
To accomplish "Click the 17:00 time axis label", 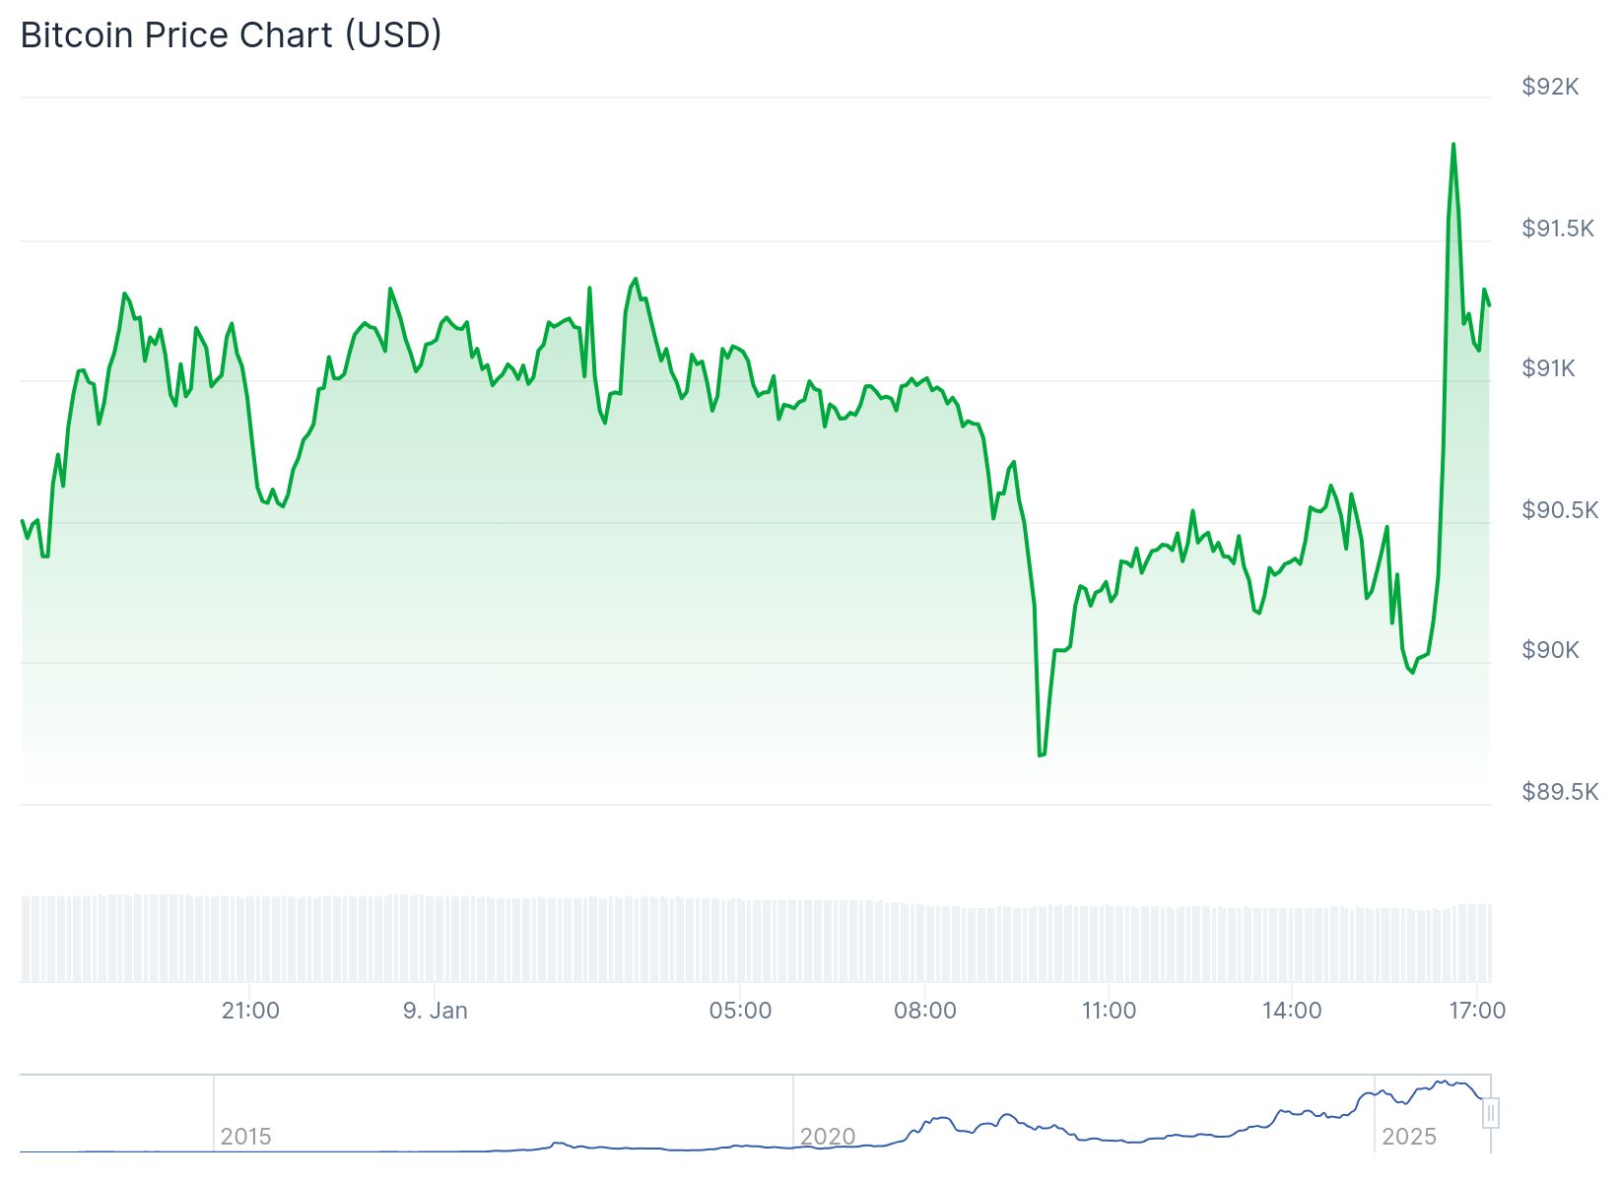I will (x=1476, y=1011).
